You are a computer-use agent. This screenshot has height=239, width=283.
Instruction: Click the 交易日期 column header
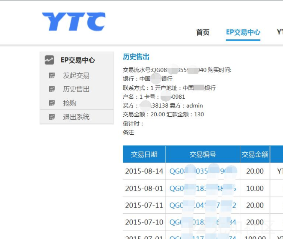point(144,154)
